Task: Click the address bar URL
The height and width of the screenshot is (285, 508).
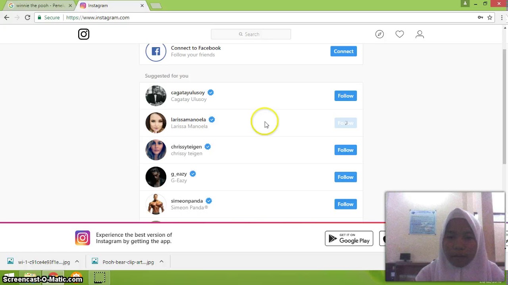Action: (98, 17)
